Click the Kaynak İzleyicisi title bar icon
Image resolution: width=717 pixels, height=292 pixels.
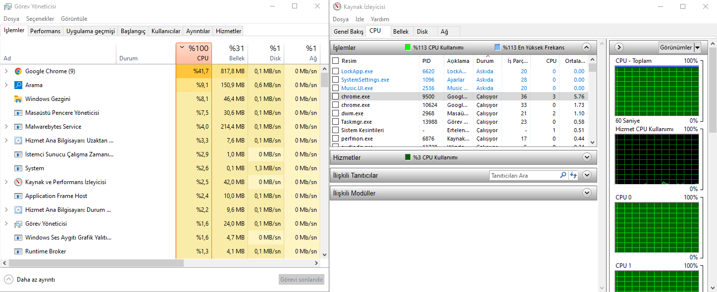point(337,6)
